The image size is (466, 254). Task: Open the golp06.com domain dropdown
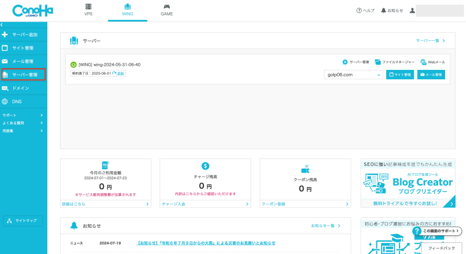[353, 75]
